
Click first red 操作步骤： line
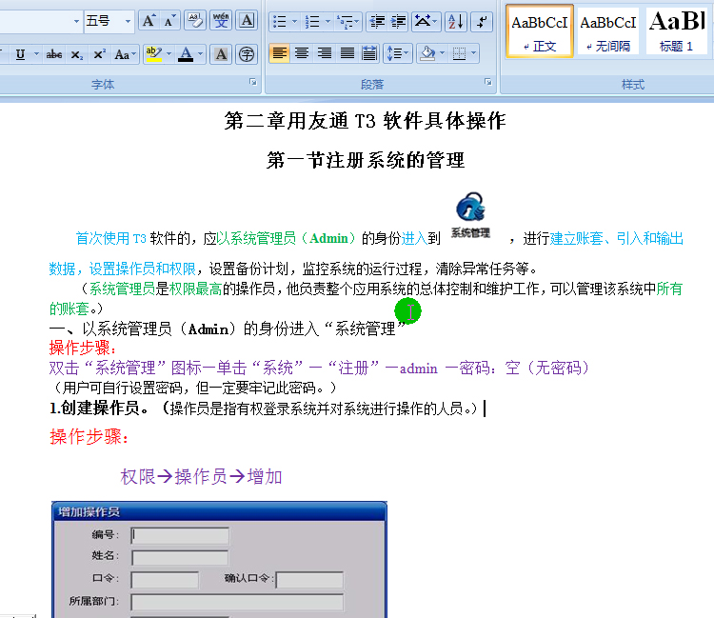point(83,348)
